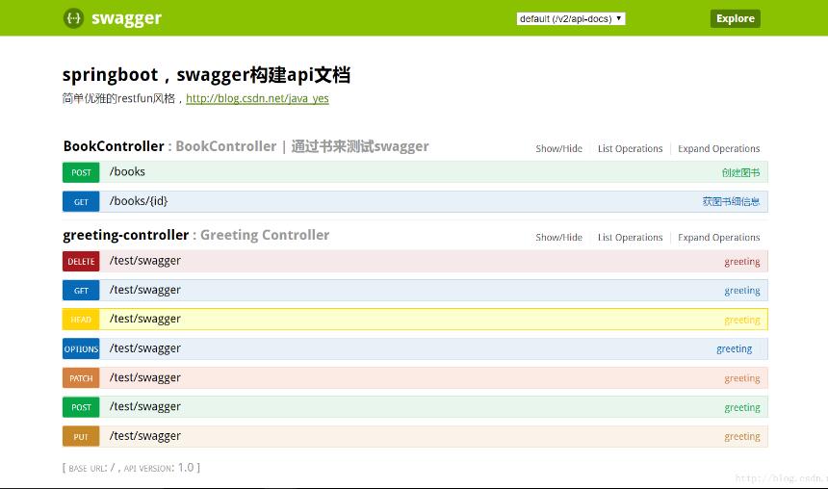Click the swagger logo icon
The width and height of the screenshot is (828, 489).
[73, 18]
